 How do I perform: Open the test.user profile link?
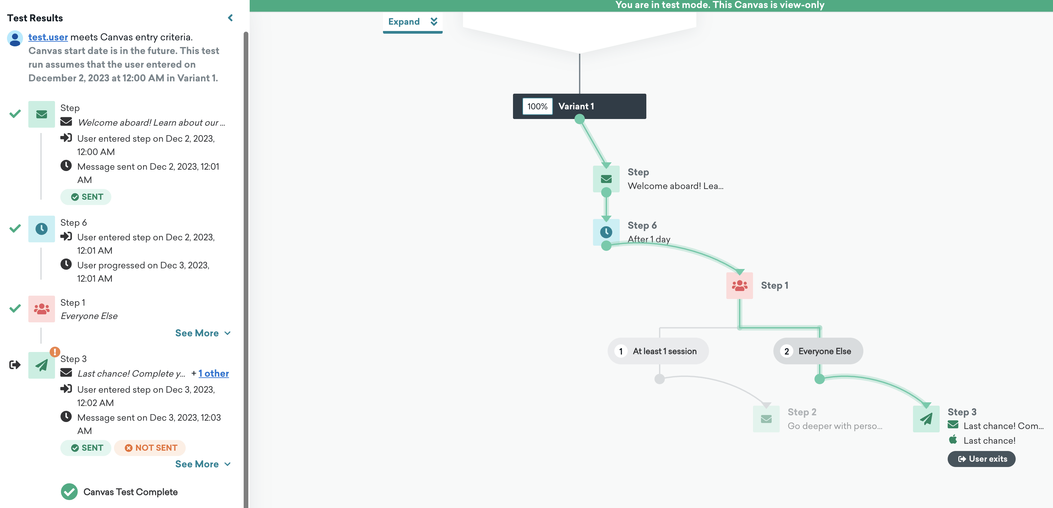click(48, 37)
